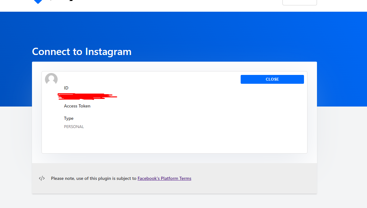Select the PERSONAL type value
The width and height of the screenshot is (367, 208).
coord(74,127)
